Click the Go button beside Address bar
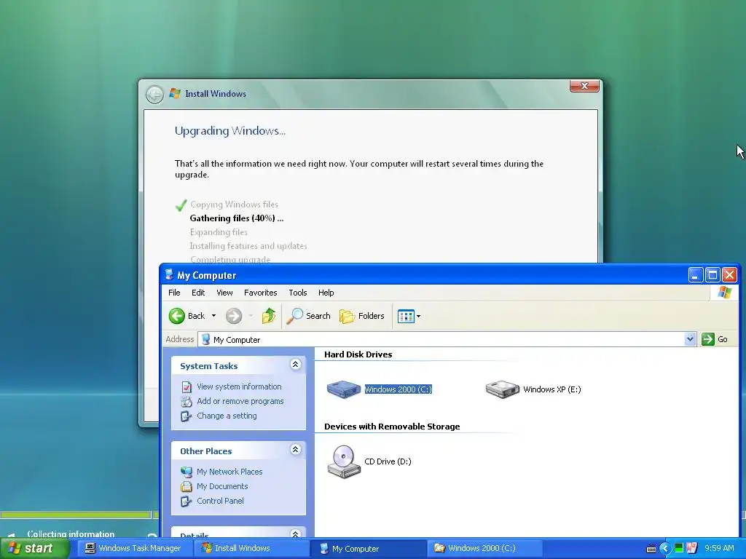The height and width of the screenshot is (559, 746). click(715, 339)
